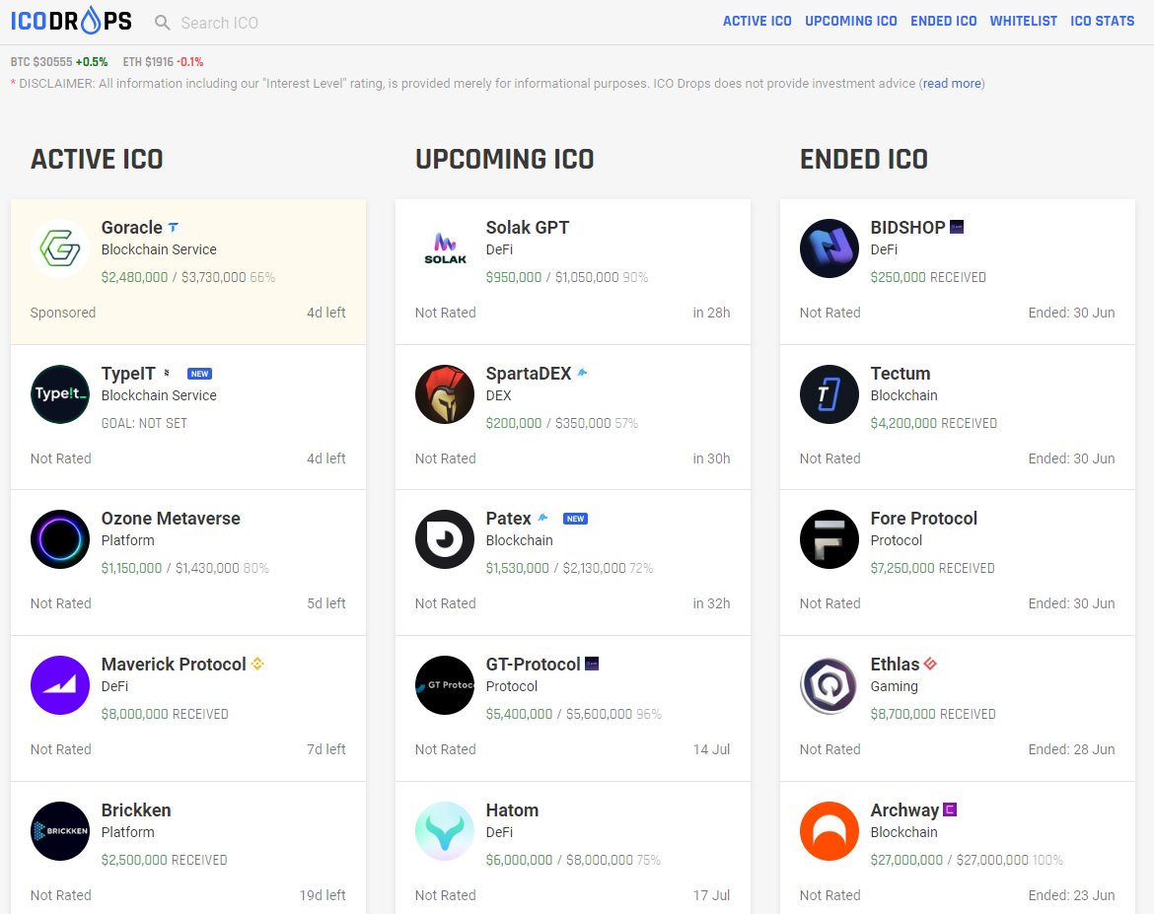Click Ethlas 'Gaming' category label
1154x914 pixels.
point(894,686)
